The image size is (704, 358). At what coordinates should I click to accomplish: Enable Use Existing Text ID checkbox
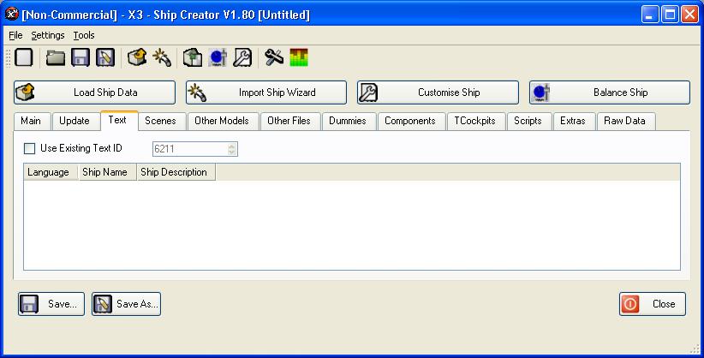[29, 149]
